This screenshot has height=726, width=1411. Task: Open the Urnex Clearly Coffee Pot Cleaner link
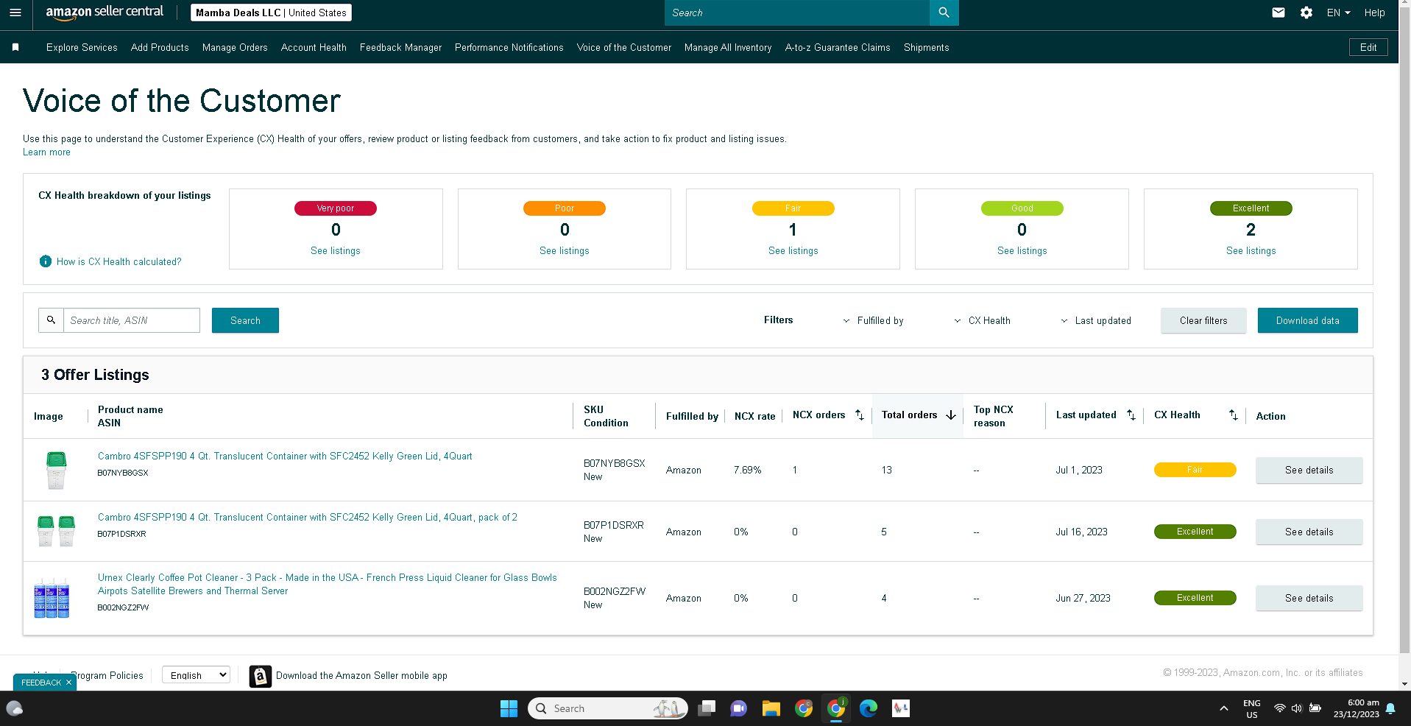(x=328, y=585)
